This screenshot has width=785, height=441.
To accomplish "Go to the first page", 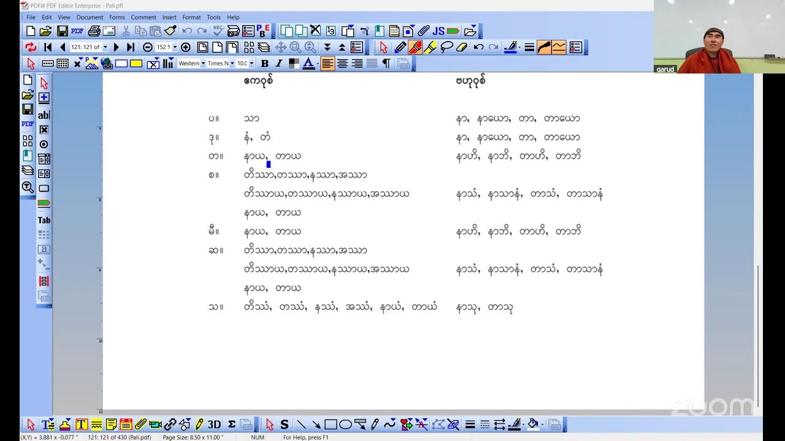I will click(x=48, y=47).
